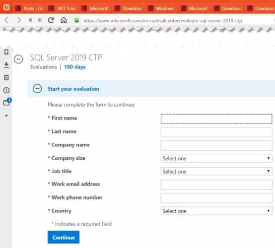The height and width of the screenshot is (248, 275).
Task: Collapse the Start your evaluation section
Action: click(x=37, y=88)
